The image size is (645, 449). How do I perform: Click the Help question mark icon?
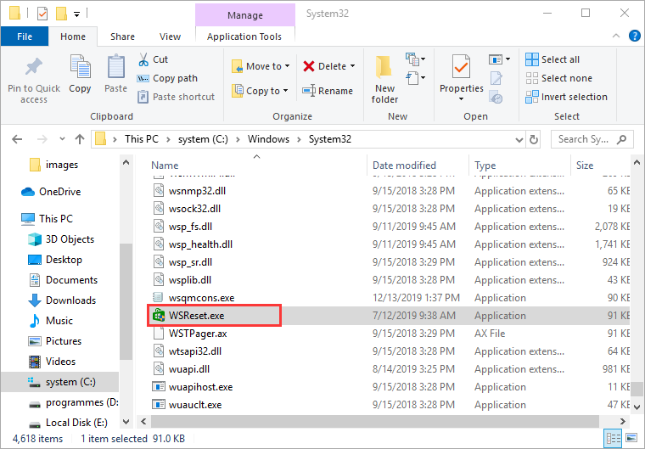pos(634,36)
